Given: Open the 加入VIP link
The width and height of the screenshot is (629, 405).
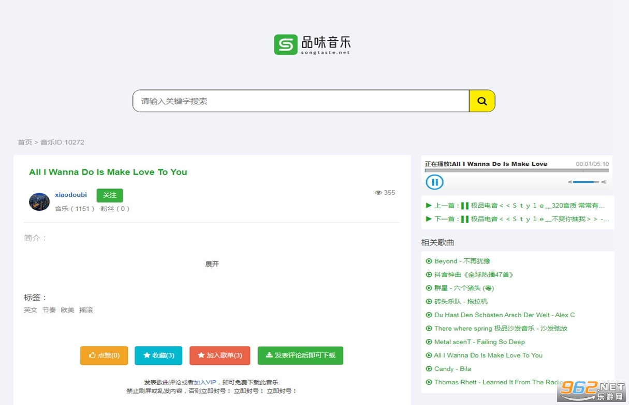Looking at the screenshot, I should coord(205,382).
